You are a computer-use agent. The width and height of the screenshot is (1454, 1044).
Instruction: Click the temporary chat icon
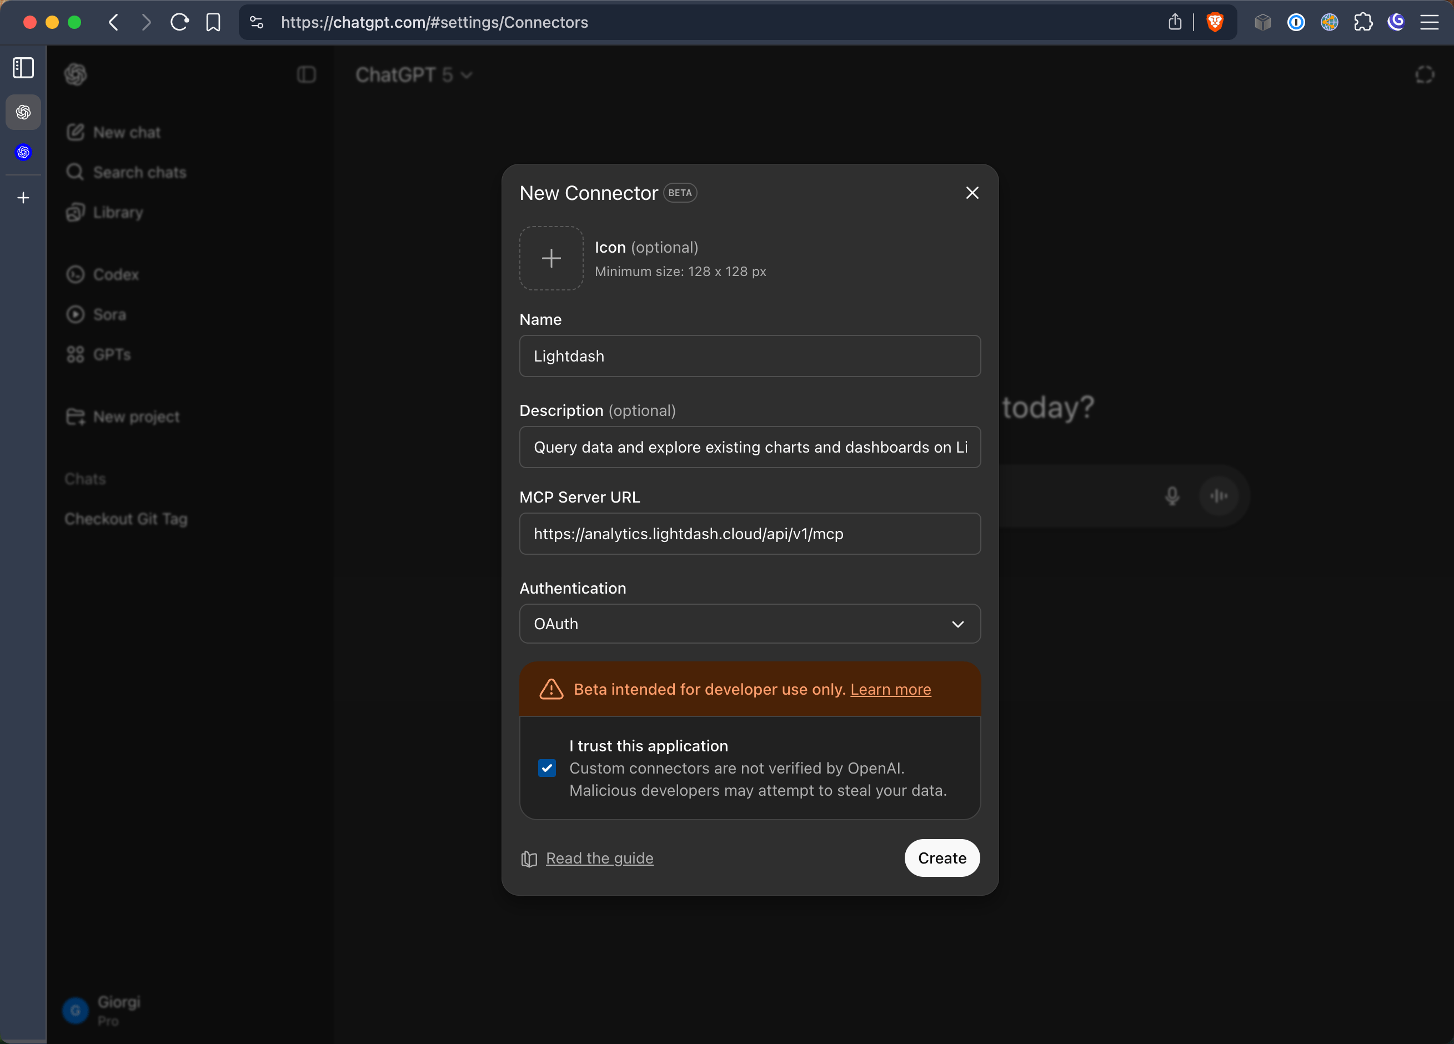pos(1425,75)
